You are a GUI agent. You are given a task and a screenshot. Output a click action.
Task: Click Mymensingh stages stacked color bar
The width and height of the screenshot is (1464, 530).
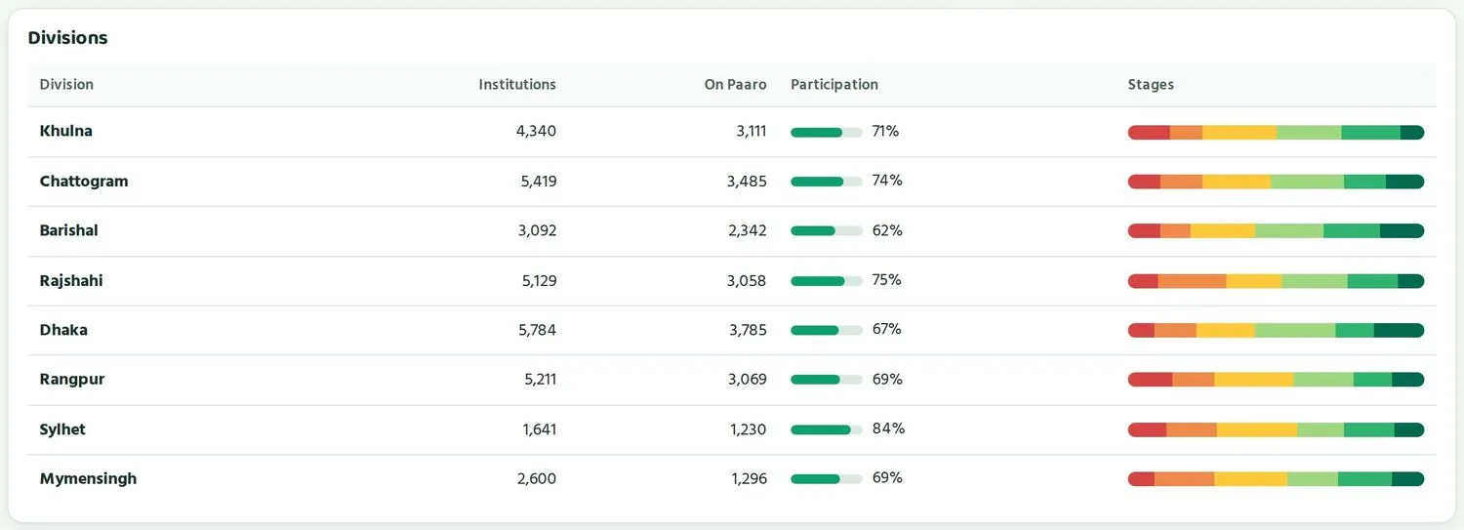click(x=1276, y=479)
